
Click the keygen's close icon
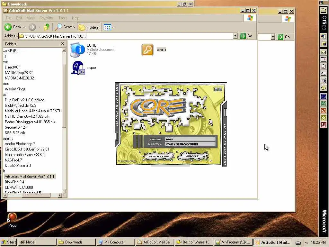[x=220, y=89]
